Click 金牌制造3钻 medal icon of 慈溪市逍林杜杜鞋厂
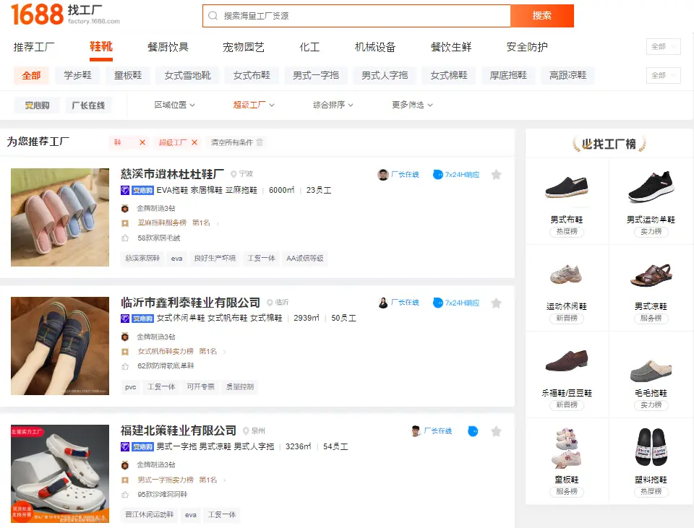The height and width of the screenshot is (528, 694). (125, 208)
